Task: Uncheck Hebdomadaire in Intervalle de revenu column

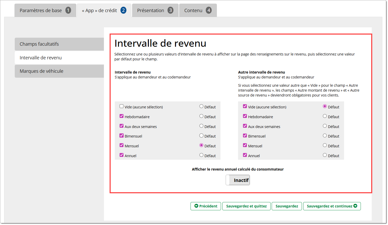Action: coord(121,116)
